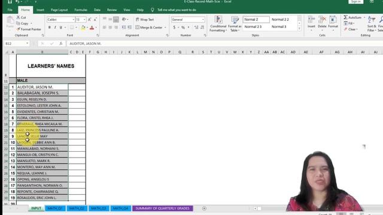Open font color dropdown arrow
The image size is (383, 215).
coord(96,27)
